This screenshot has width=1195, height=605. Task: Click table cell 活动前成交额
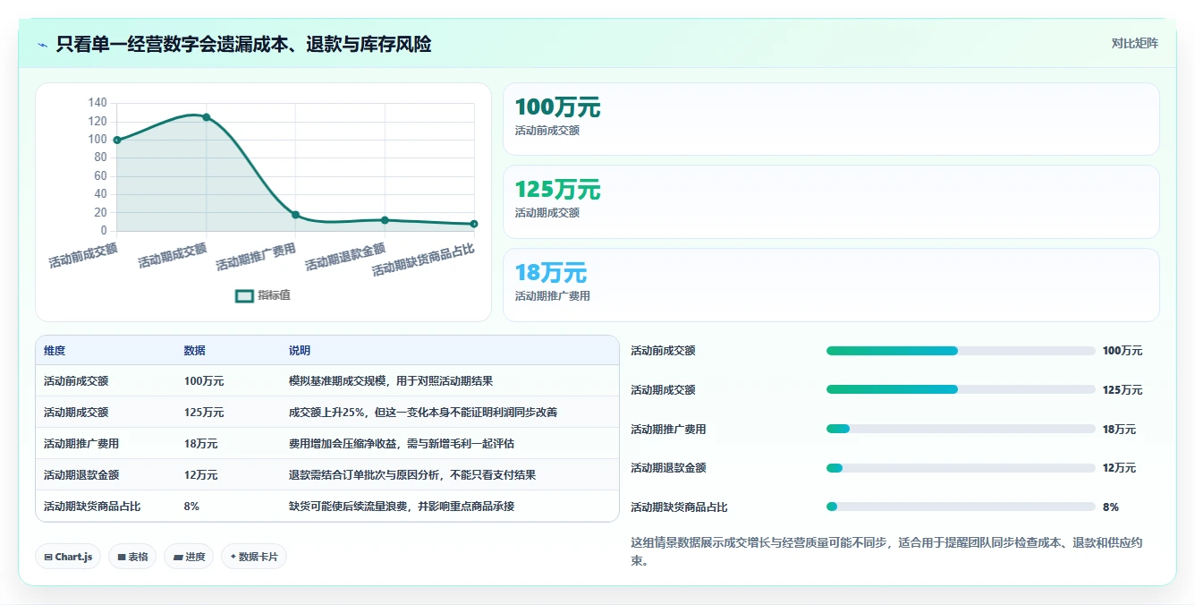(x=76, y=380)
